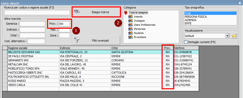Click the RICCIONE city cell
The image size is (243, 98).
click(x=136, y=77)
